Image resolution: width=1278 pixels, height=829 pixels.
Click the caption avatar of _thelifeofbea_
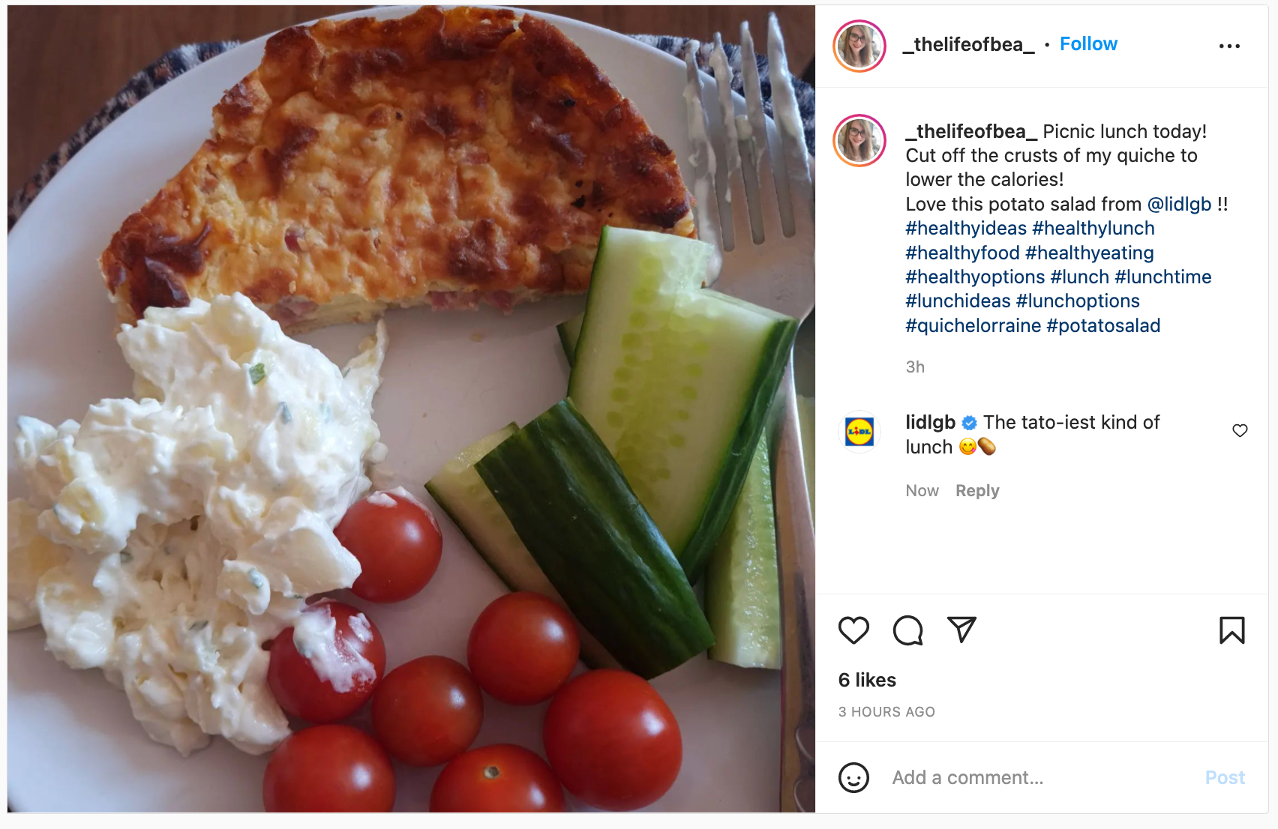click(x=859, y=140)
